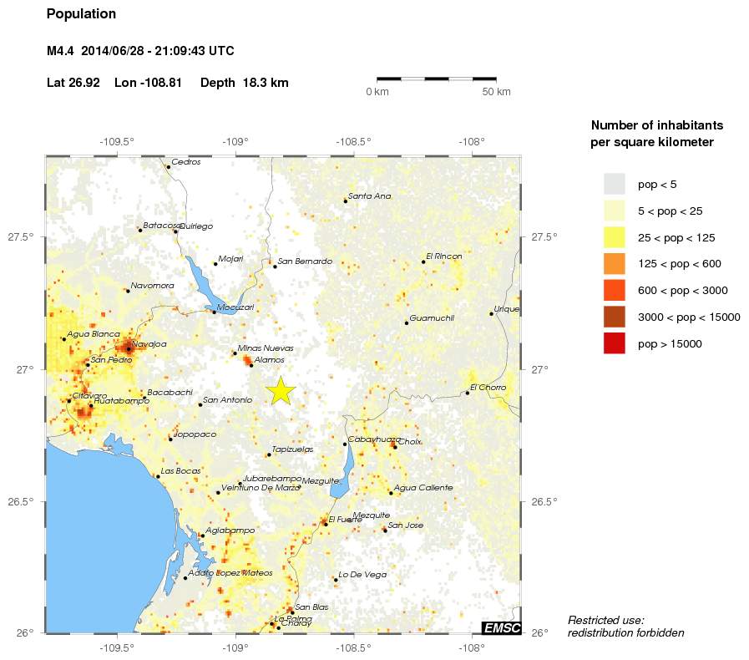This screenshot has width=749, height=660.
Task: Click the El Fuerte city marker
Action: [326, 524]
